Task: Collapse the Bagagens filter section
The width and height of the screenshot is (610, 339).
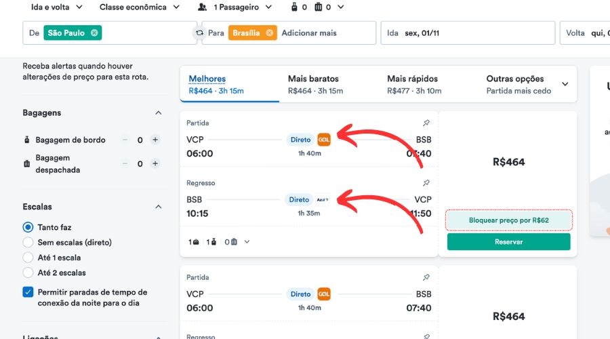Action: (x=159, y=113)
